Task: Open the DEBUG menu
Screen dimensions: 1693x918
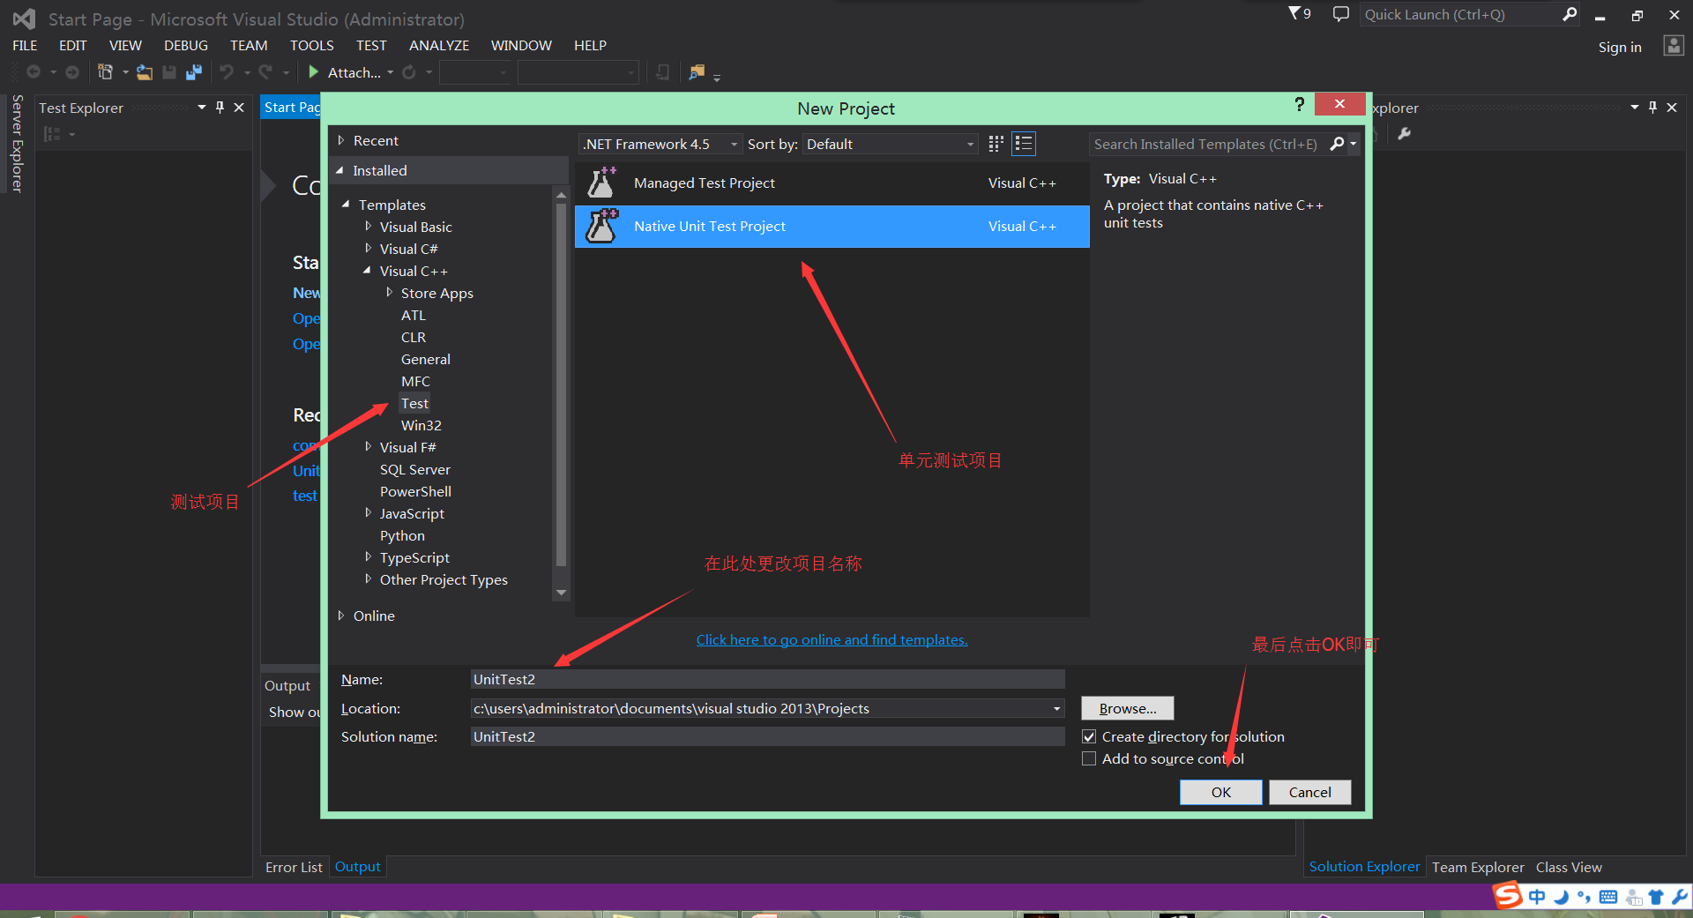Action: (186, 46)
